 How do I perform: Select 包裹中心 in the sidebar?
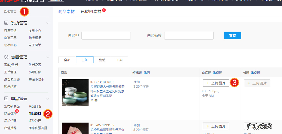click(x=10, y=45)
